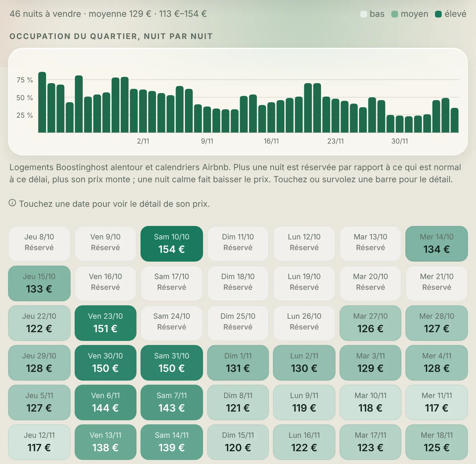Select Sam 10/10 priced at 154 €
476x464 pixels.
click(x=172, y=244)
